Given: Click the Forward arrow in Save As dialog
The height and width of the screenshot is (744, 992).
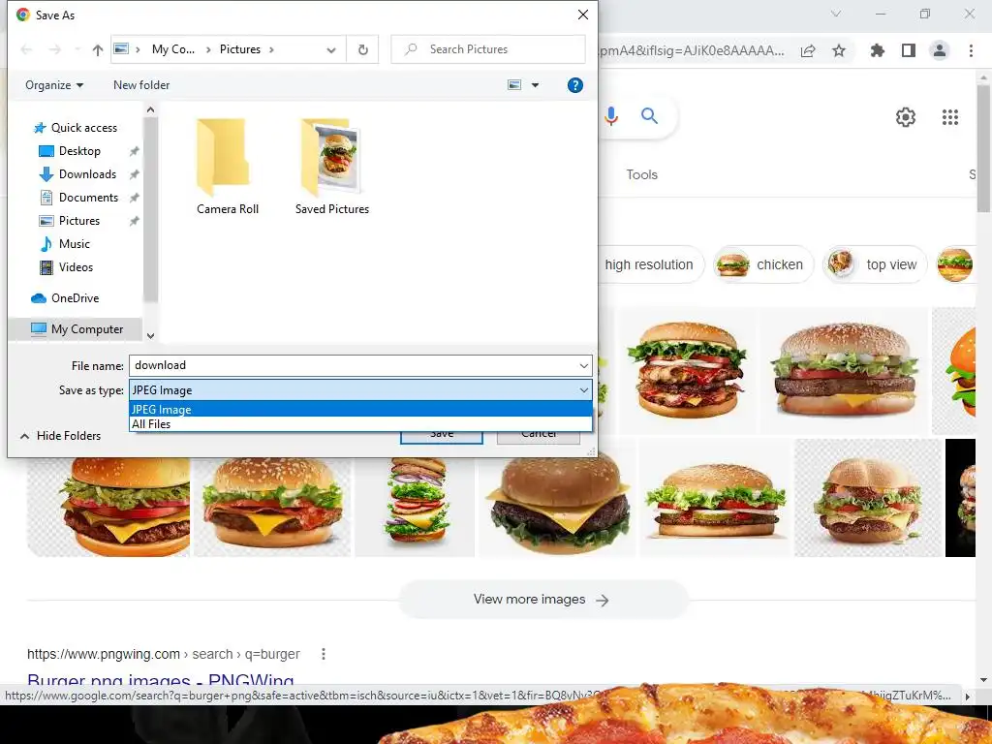Looking at the screenshot, I should 55,50.
